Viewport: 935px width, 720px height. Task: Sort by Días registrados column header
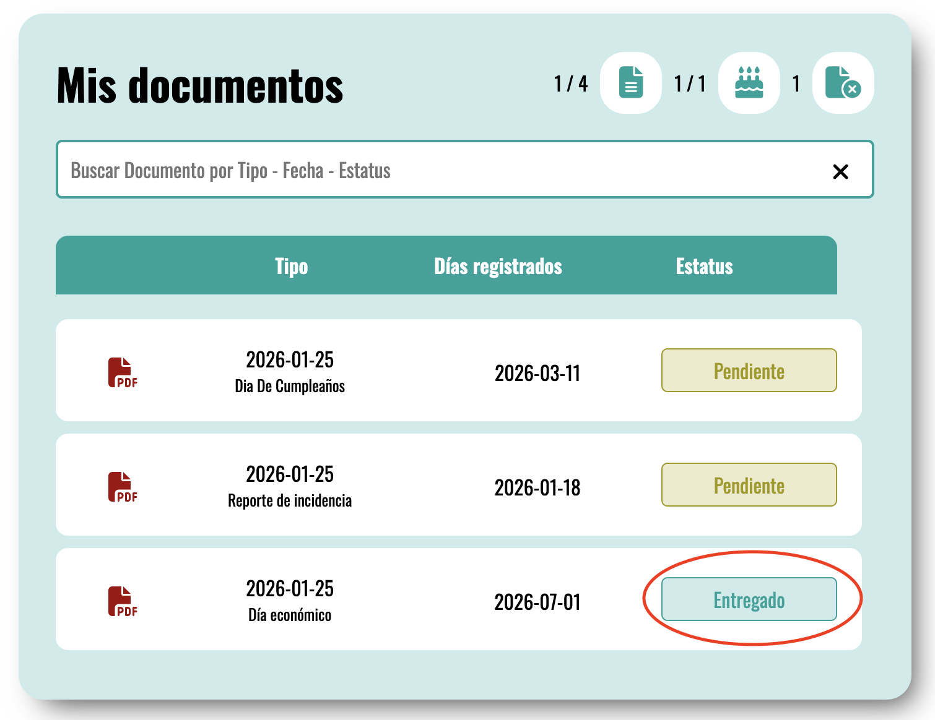[x=498, y=266]
